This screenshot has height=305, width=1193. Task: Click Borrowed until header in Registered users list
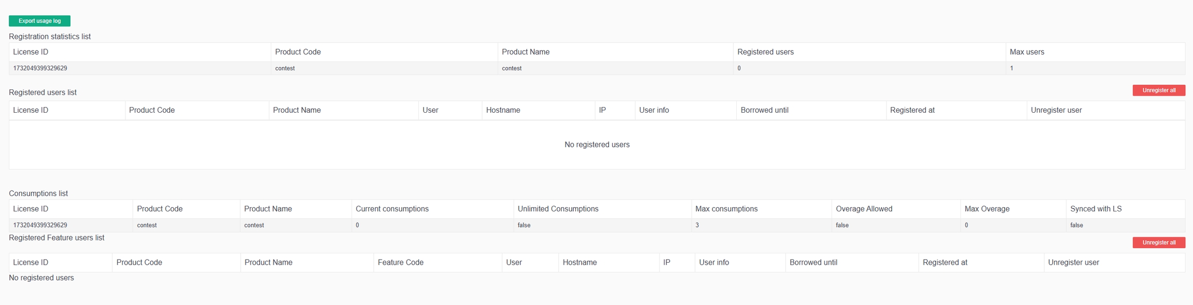(x=764, y=110)
